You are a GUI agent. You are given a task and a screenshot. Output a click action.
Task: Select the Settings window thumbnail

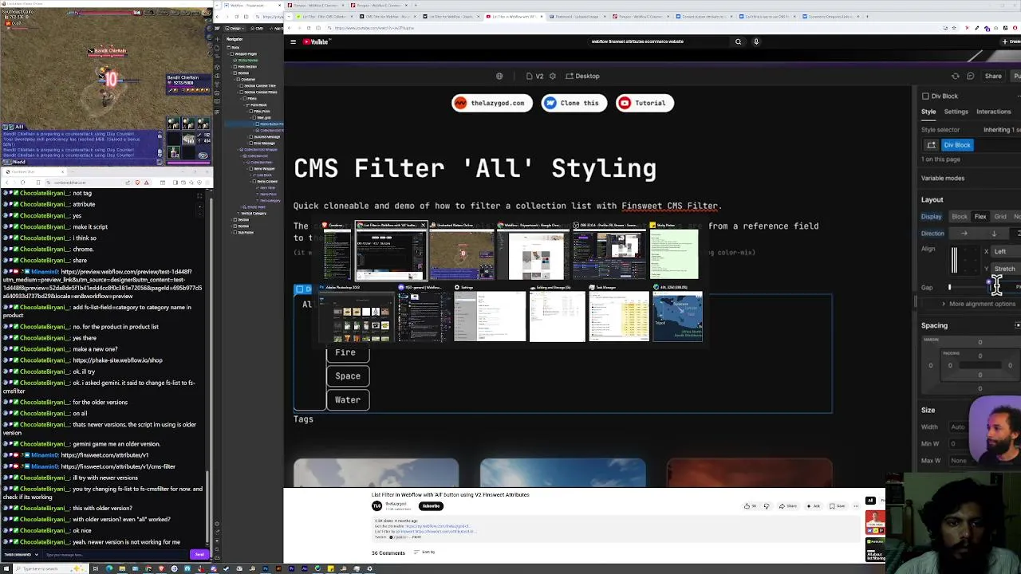click(x=489, y=313)
